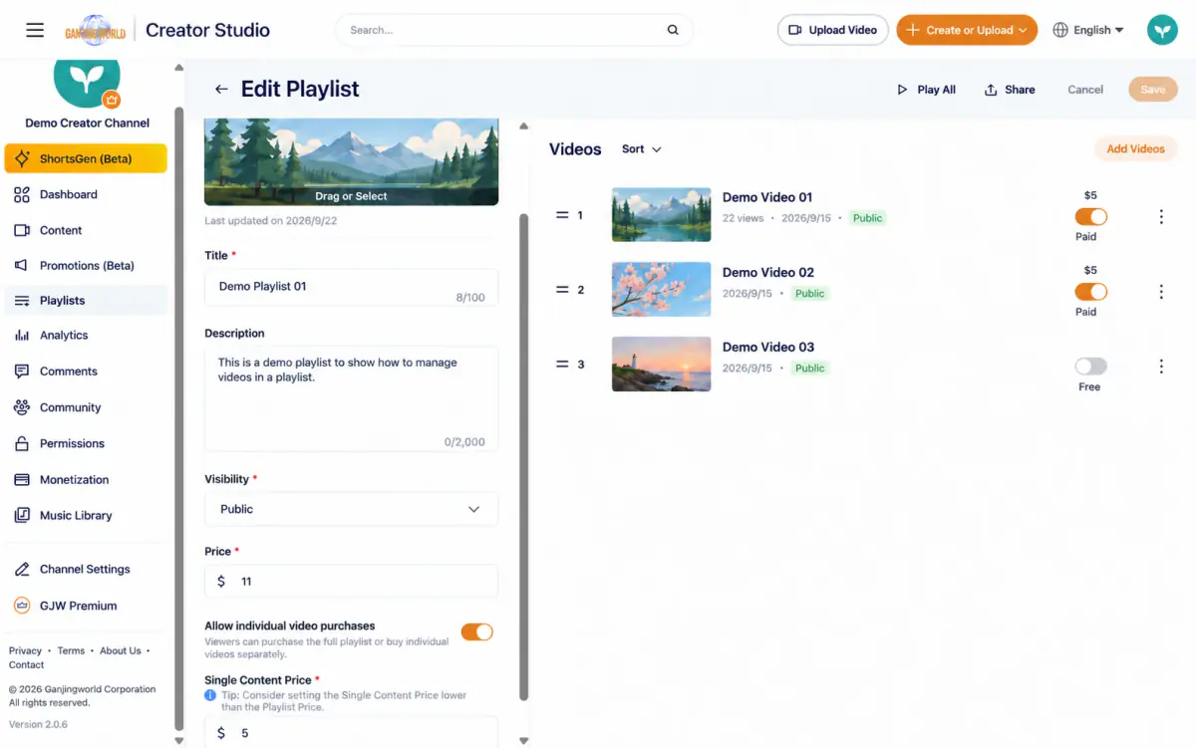Viewport: 1196px width, 748px height.
Task: Open more options for Demo Video 02
Action: click(1161, 292)
